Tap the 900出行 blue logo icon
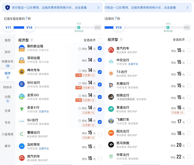Viewport: 194px width, 165px height. (x=22, y=84)
